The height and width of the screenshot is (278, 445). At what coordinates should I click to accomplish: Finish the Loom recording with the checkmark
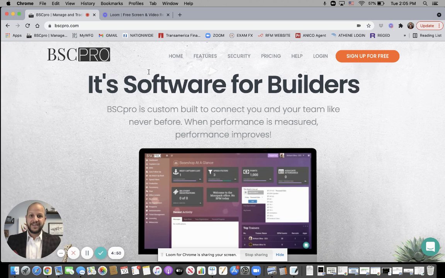(101, 253)
